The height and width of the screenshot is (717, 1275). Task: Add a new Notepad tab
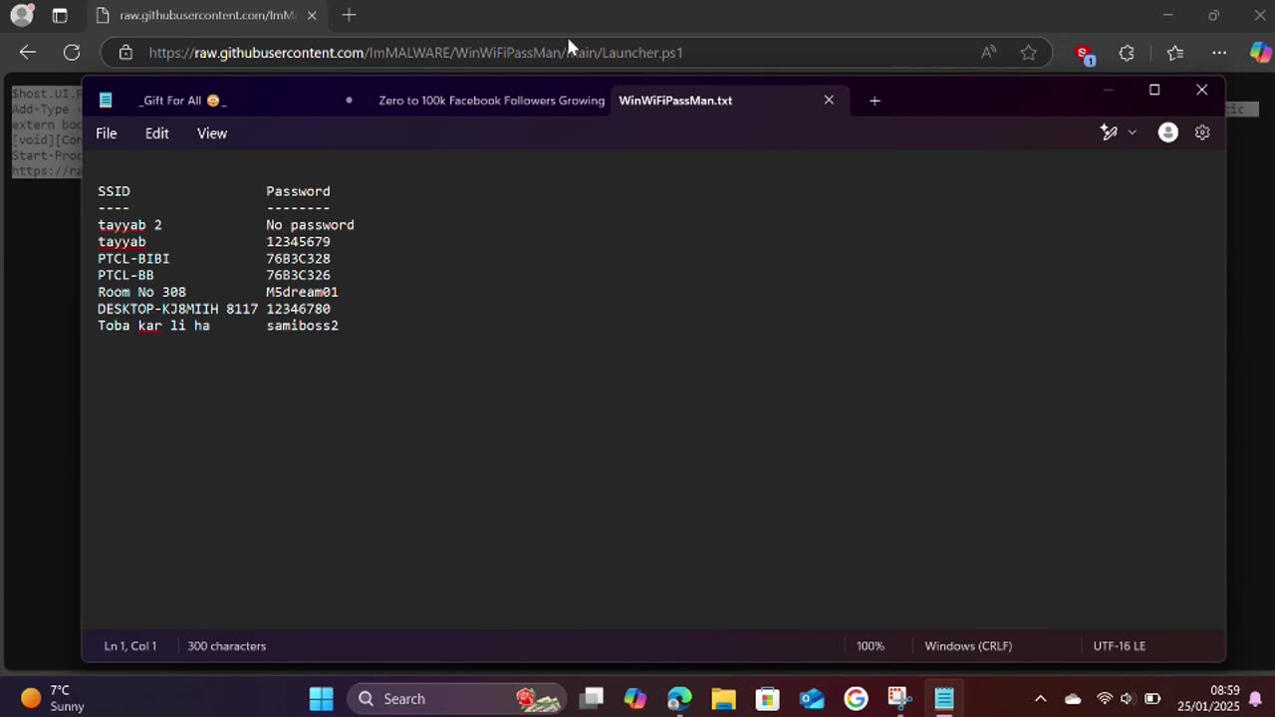coord(875,101)
